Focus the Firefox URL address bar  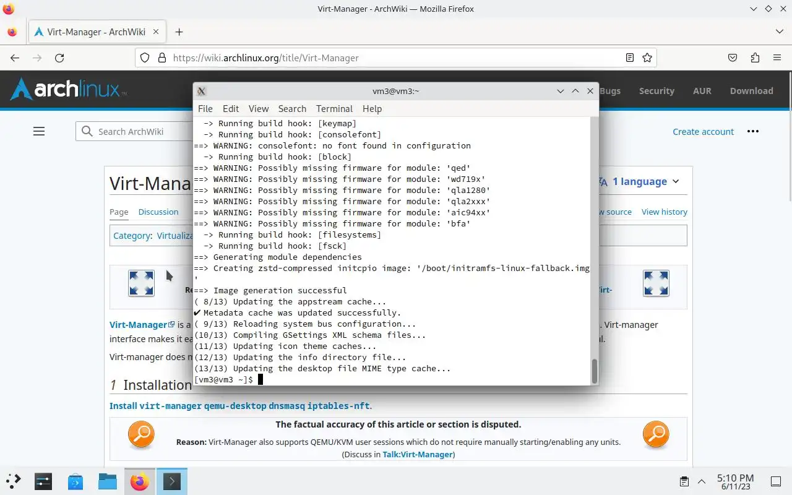coord(396,58)
